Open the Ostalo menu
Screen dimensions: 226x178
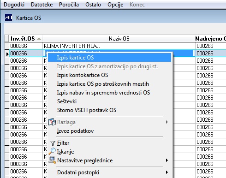[x=93, y=5]
